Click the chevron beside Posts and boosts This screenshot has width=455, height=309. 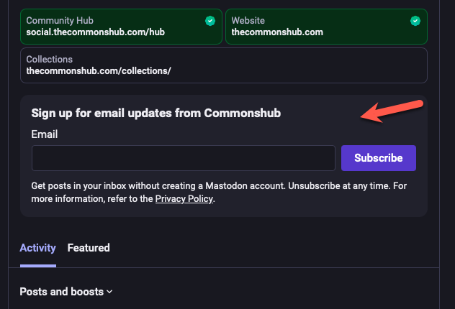point(109,292)
